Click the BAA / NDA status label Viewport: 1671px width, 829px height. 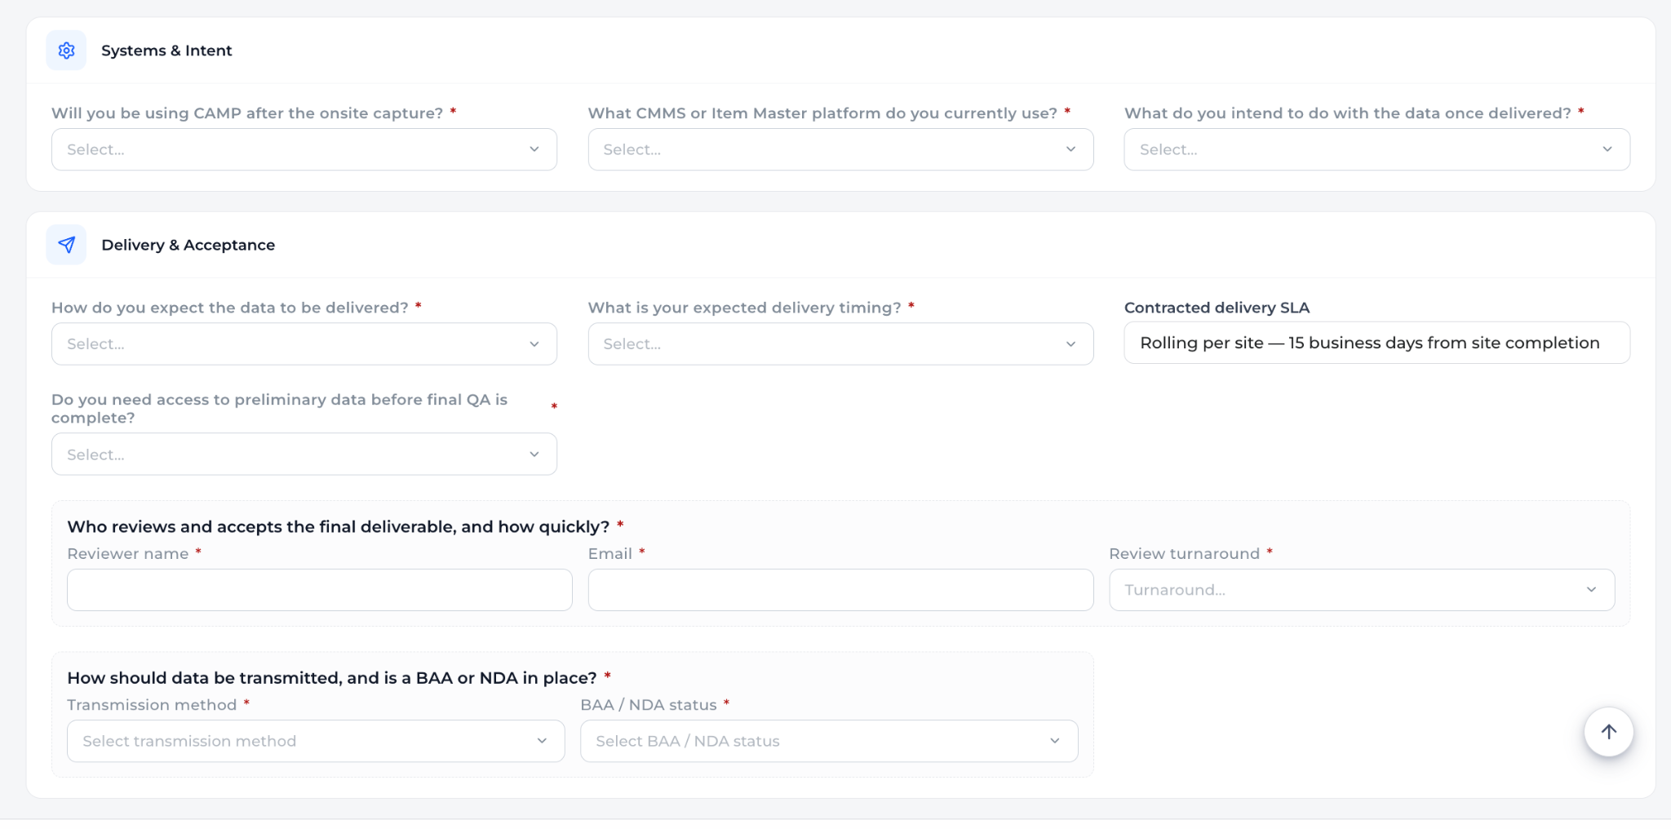tap(649, 705)
